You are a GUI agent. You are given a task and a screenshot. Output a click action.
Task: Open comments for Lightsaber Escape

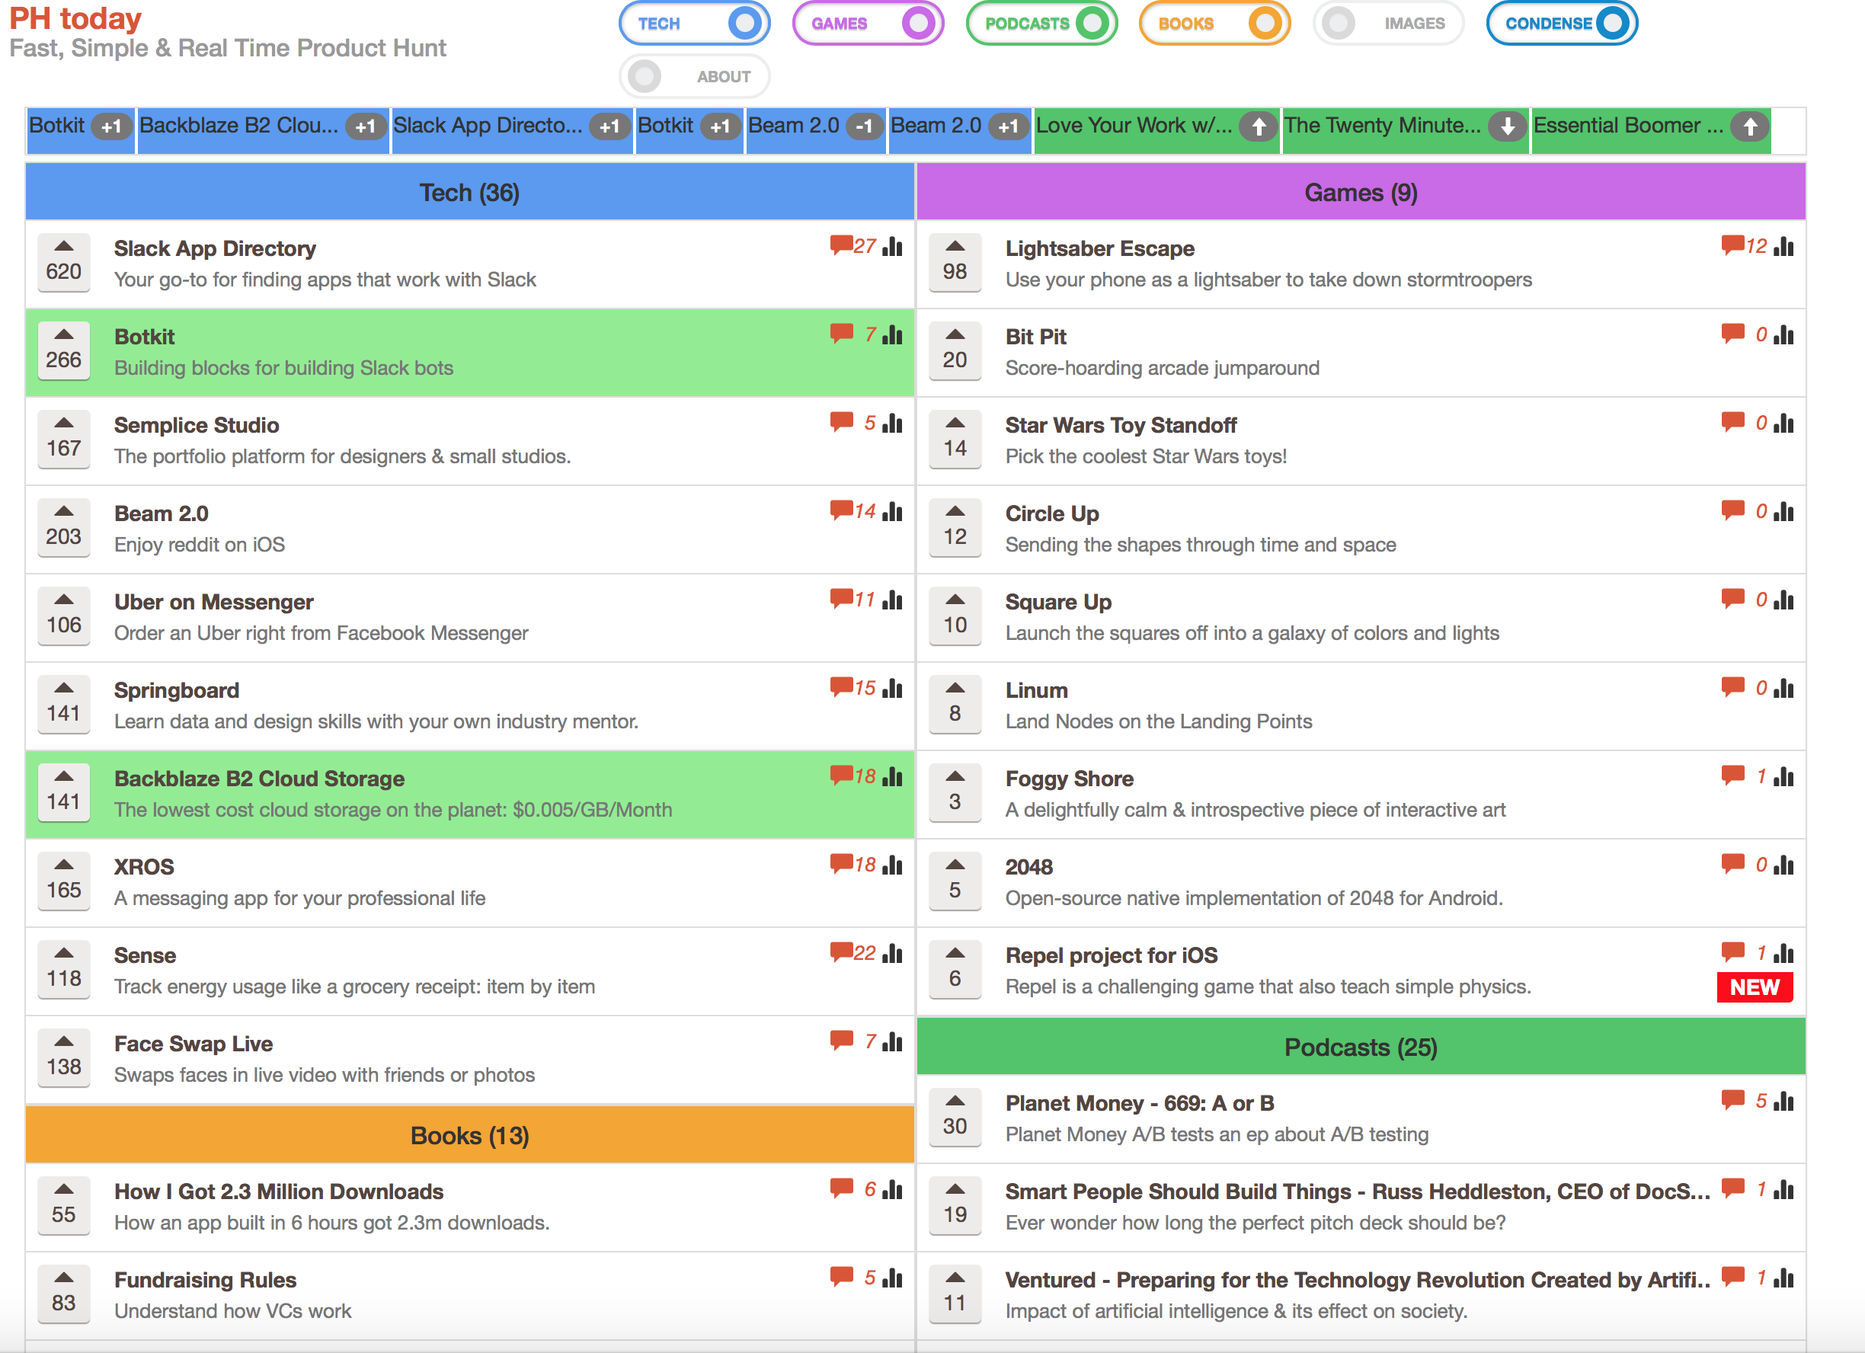[x=1744, y=246]
